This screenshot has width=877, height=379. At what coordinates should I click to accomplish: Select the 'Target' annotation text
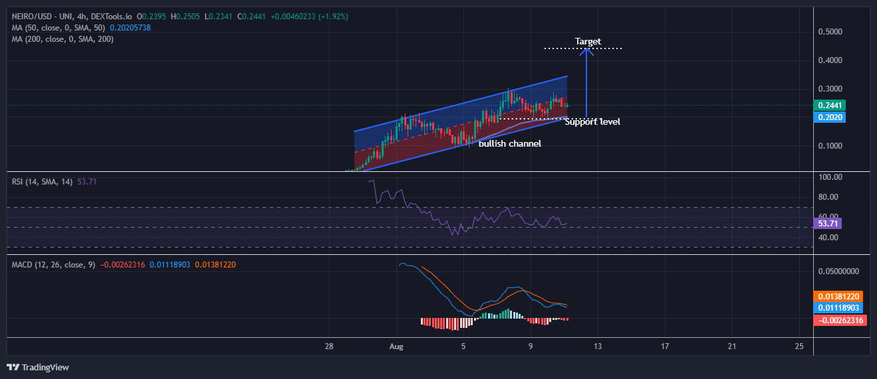[x=588, y=42]
